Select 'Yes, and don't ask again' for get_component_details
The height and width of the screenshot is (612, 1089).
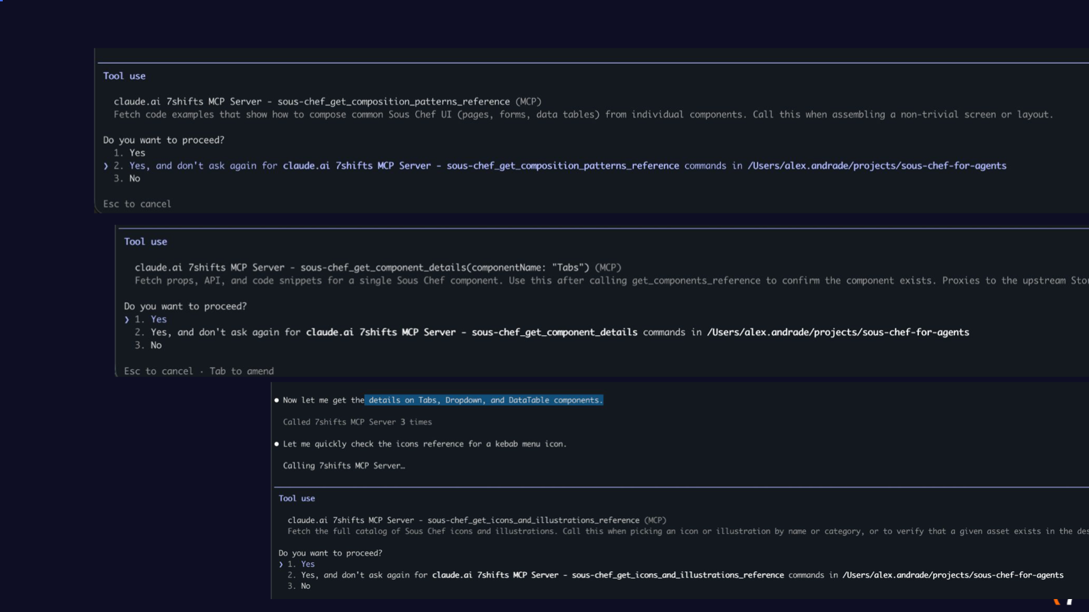[x=551, y=333]
